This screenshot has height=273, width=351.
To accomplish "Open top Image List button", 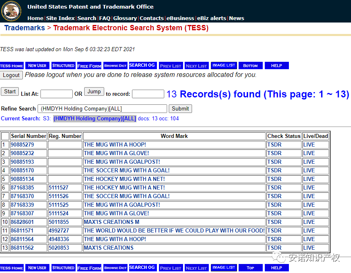I will [x=224, y=65].
